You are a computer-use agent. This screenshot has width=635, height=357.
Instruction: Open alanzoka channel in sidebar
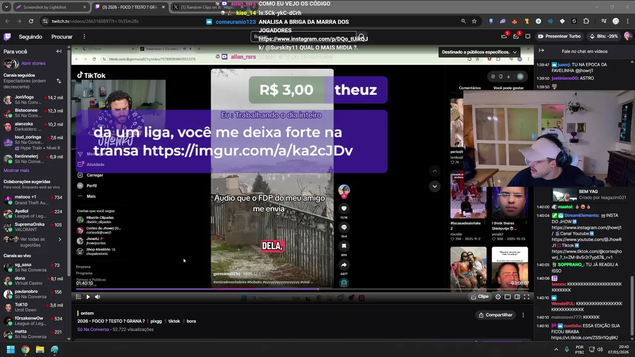tap(34, 126)
